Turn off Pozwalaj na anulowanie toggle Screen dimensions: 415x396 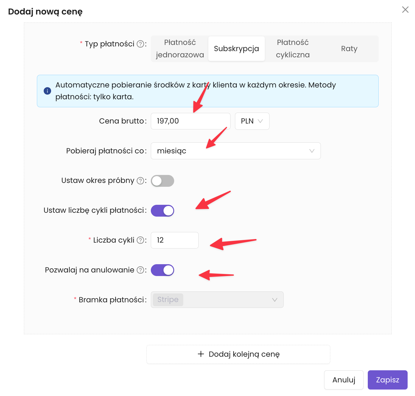162,270
